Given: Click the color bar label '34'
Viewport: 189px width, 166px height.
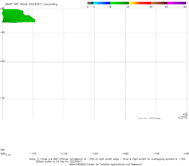Looking at the screenshot, I should [x=128, y=7].
